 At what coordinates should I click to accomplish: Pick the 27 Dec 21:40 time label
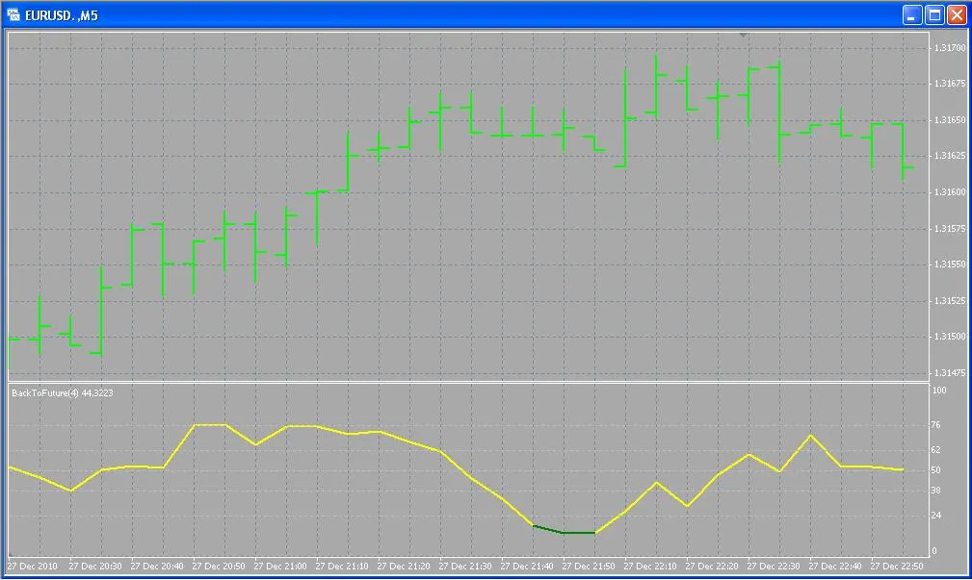[527, 567]
